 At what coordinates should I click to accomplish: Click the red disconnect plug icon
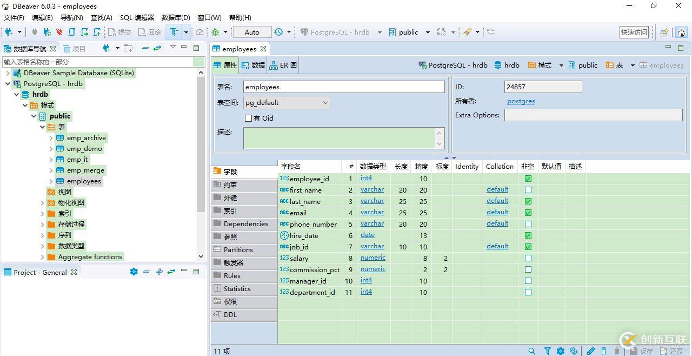(x=59, y=32)
